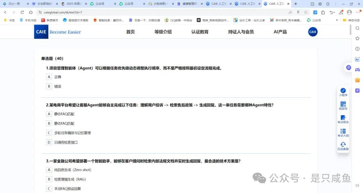
Task: Open the extensions puzzle icon
Action: coord(323,12)
